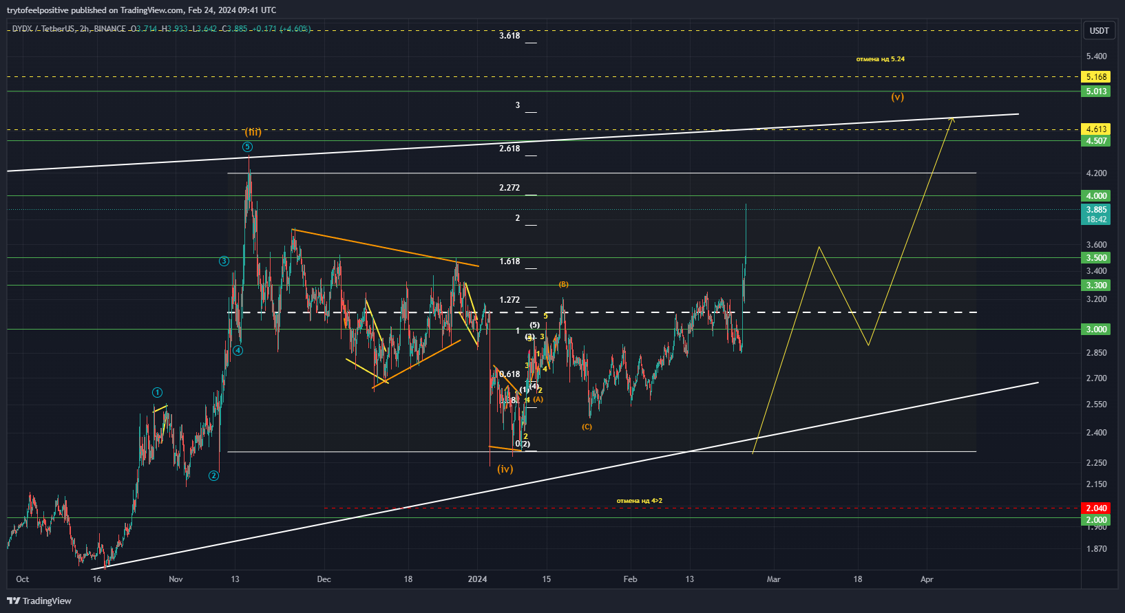Click the 2024 label on time axis
Viewport: 1125px width, 613px height.
click(477, 579)
